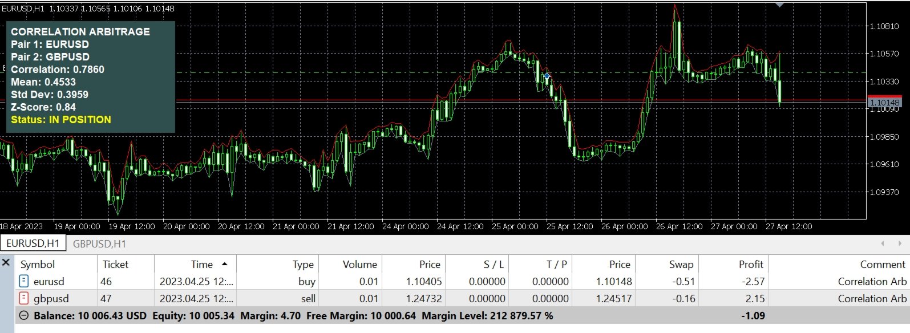Click the total profit value -1.09

(x=753, y=315)
